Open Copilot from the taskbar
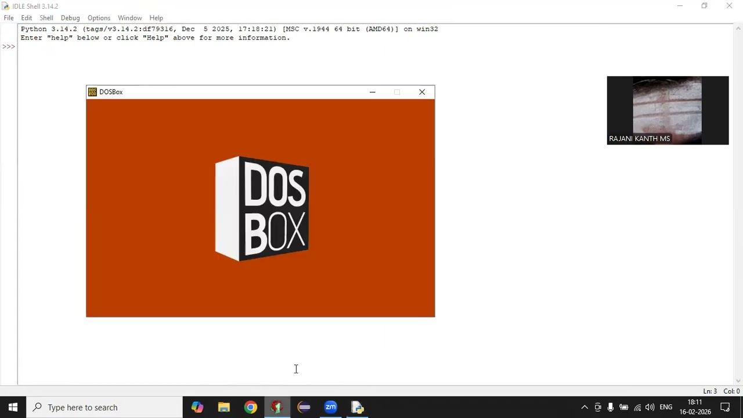The width and height of the screenshot is (743, 418). pyautogui.click(x=197, y=407)
